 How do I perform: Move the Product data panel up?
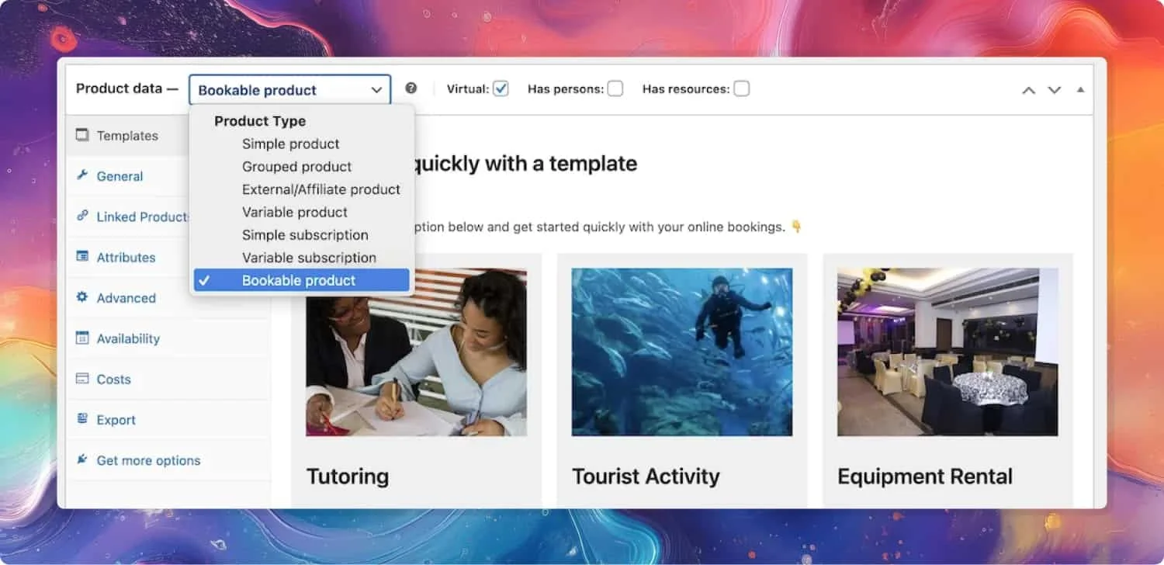[1029, 90]
